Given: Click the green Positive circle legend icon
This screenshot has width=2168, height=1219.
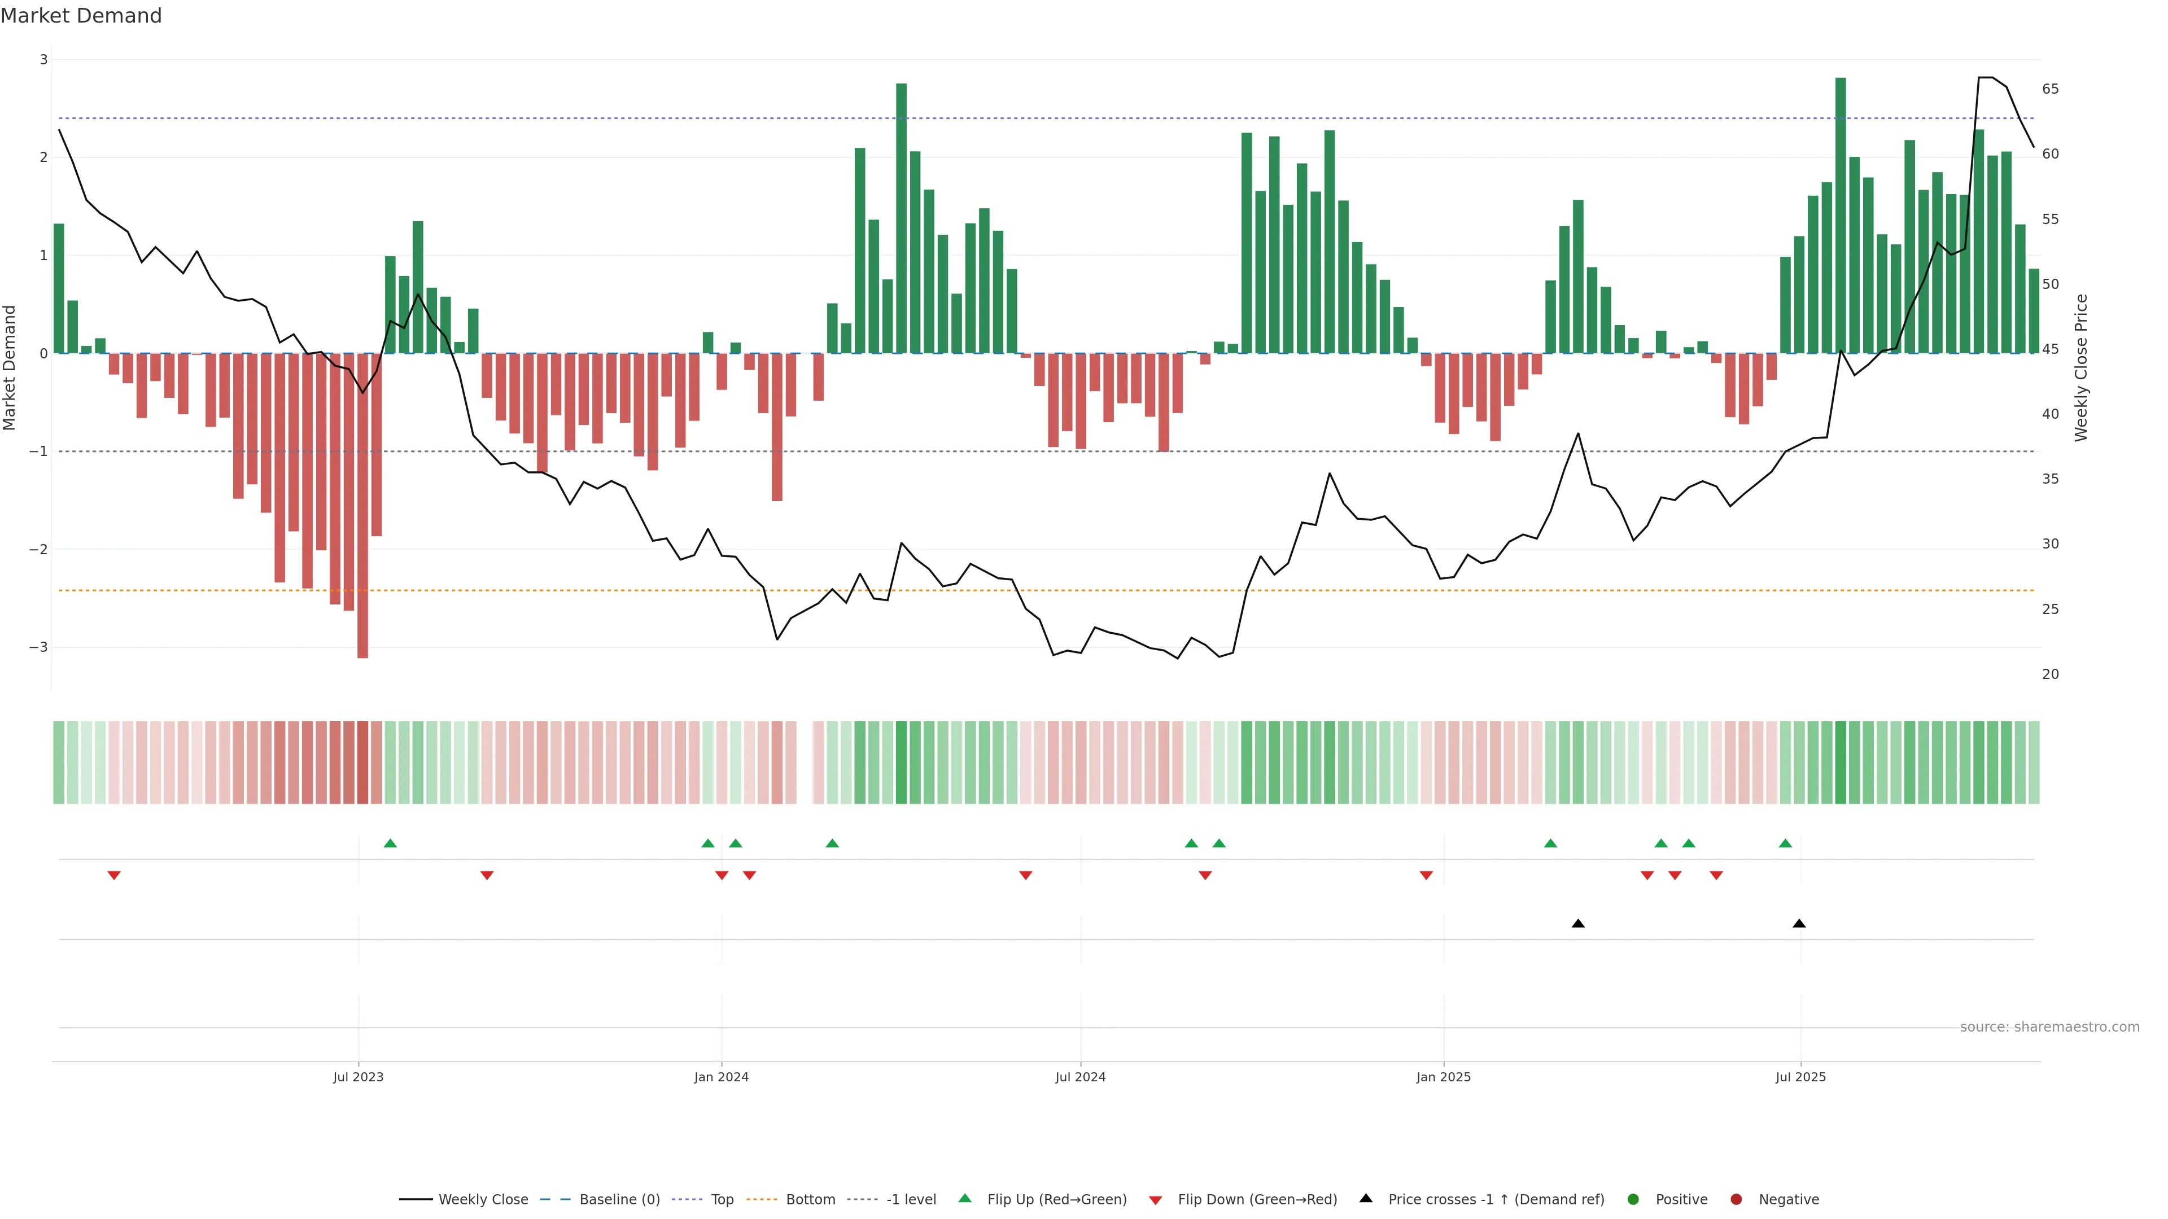Looking at the screenshot, I should [x=1633, y=1200].
